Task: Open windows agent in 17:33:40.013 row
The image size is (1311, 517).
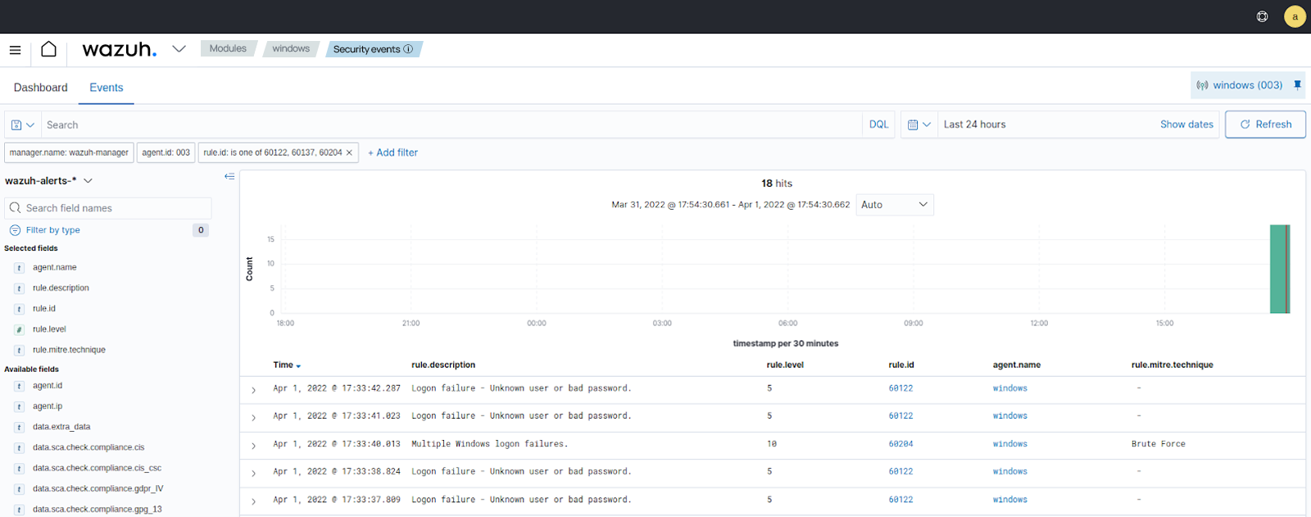Action: [1009, 444]
